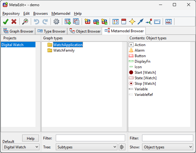Click the Start [Watch] dark red circle icon
The image size is (196, 153).
point(131,73)
